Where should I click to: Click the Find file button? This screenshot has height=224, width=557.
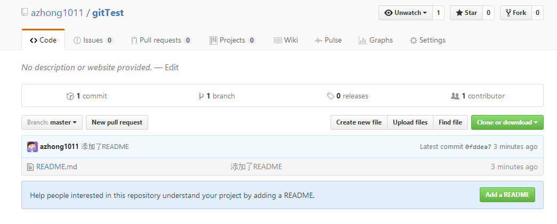[450, 122]
